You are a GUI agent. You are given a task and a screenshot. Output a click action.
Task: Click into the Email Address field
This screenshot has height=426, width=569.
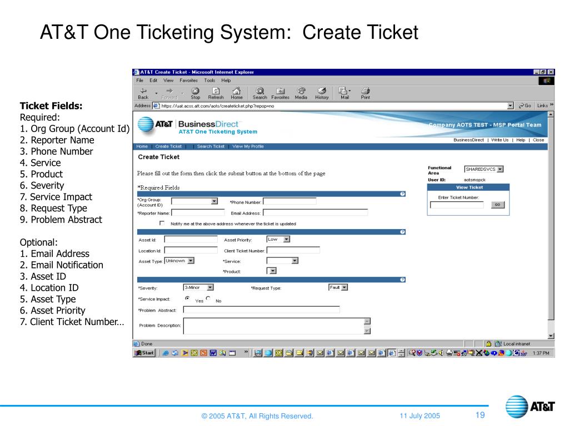[316, 212]
